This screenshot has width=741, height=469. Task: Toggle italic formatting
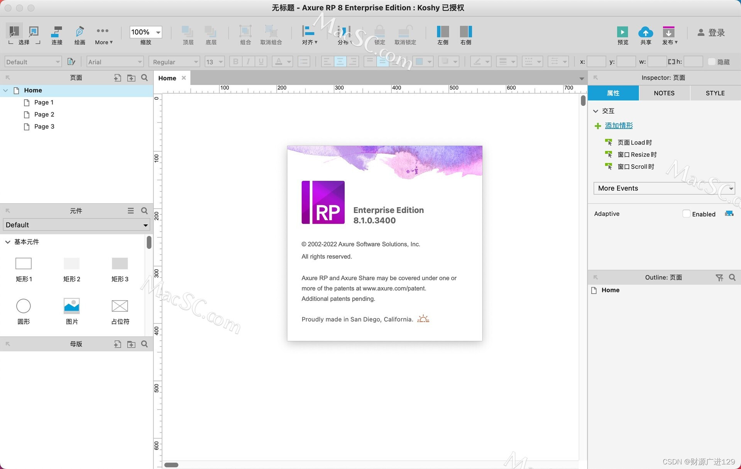(x=248, y=62)
